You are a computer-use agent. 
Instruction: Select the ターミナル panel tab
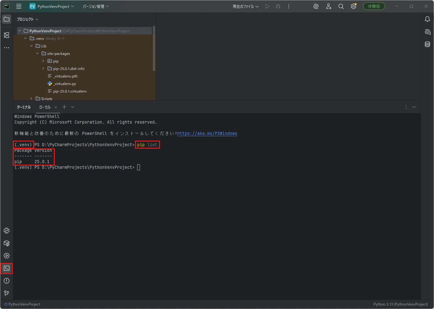coord(24,107)
